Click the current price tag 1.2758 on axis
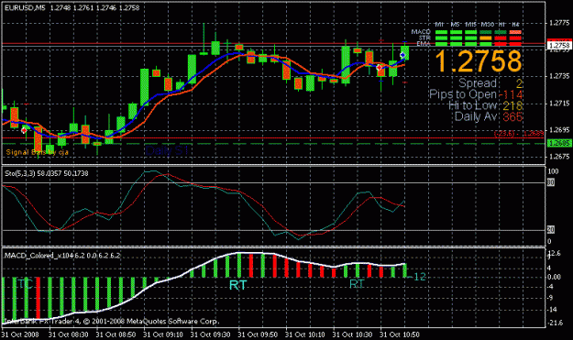Image resolution: width=573 pixels, height=340 pixels. [x=559, y=45]
